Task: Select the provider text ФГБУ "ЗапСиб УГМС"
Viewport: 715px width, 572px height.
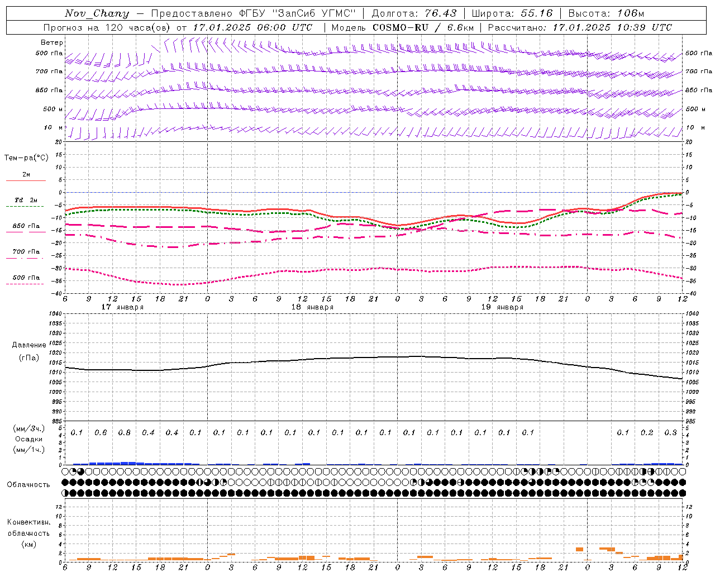Action: (298, 13)
